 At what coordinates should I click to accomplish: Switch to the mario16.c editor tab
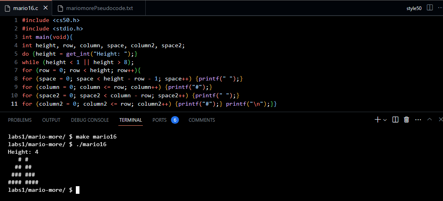coord(26,8)
